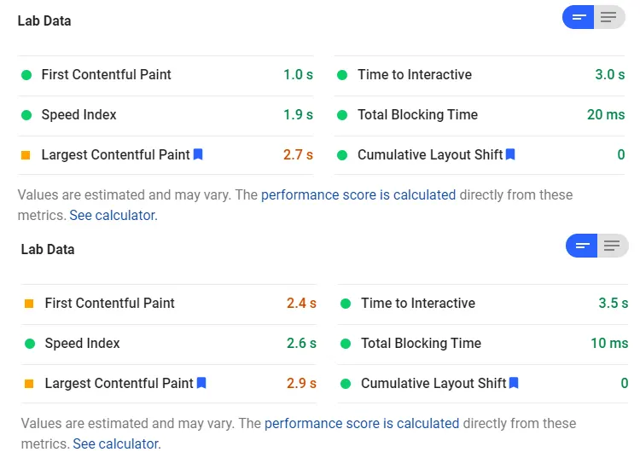Expand Total Blocking Time row showing 10 ms
The width and height of the screenshot is (640, 452).
click(483, 344)
